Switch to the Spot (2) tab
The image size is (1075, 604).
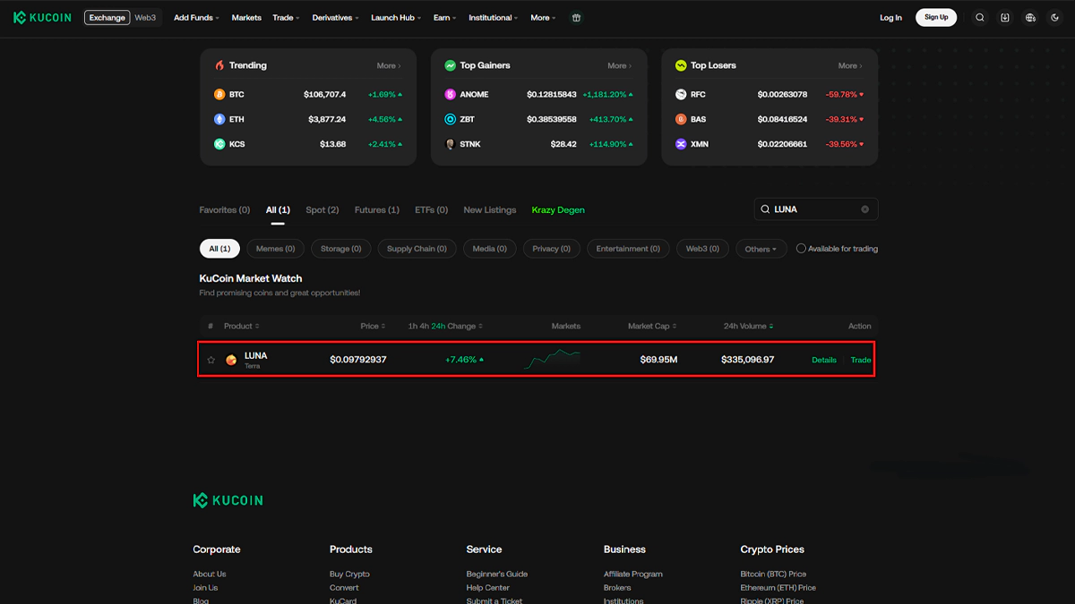[x=322, y=210]
